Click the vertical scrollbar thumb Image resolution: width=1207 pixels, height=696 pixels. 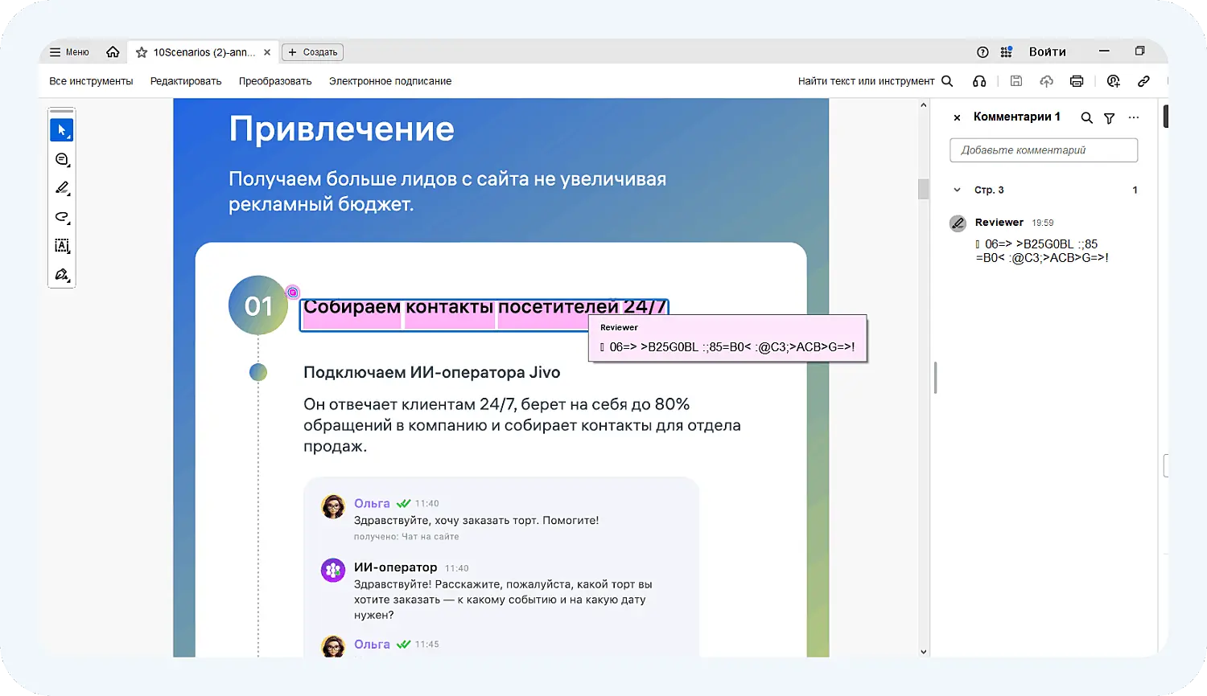(x=924, y=189)
